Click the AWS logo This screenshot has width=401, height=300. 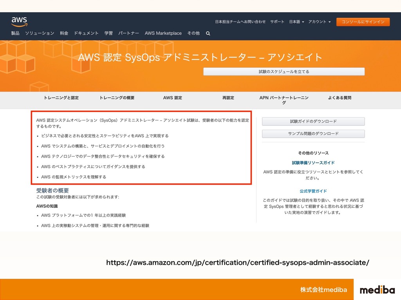[19, 22]
